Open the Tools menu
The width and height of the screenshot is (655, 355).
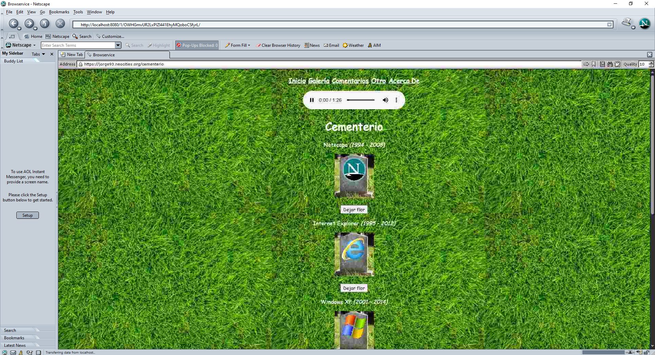[78, 12]
